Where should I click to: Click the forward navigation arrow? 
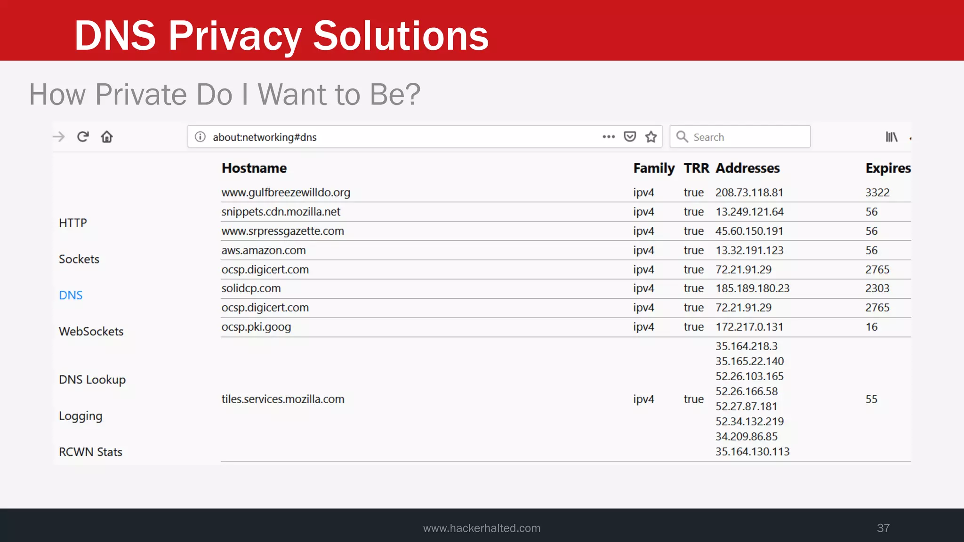[59, 137]
